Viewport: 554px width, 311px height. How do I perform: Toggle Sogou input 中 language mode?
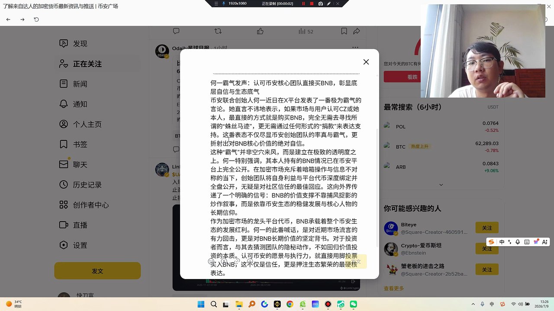tap(502, 242)
